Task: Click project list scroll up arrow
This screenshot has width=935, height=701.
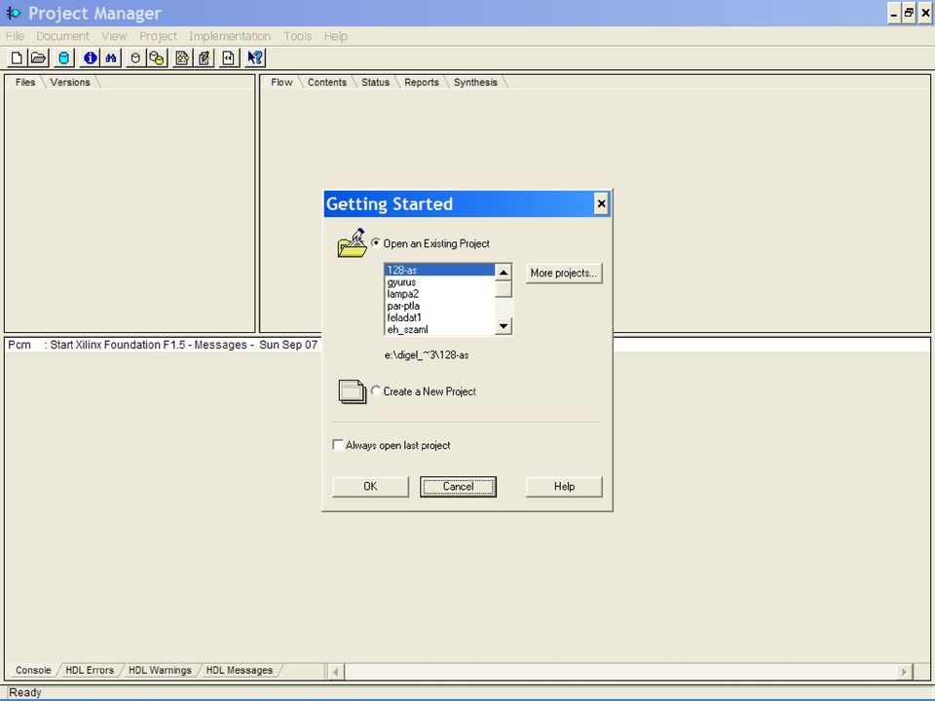Action: click(504, 273)
